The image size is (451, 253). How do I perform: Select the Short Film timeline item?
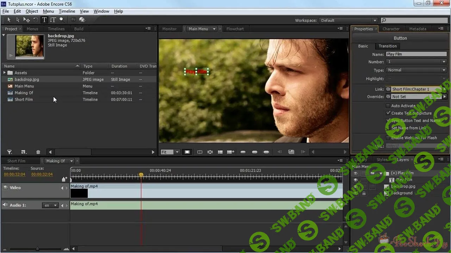pyautogui.click(x=24, y=99)
